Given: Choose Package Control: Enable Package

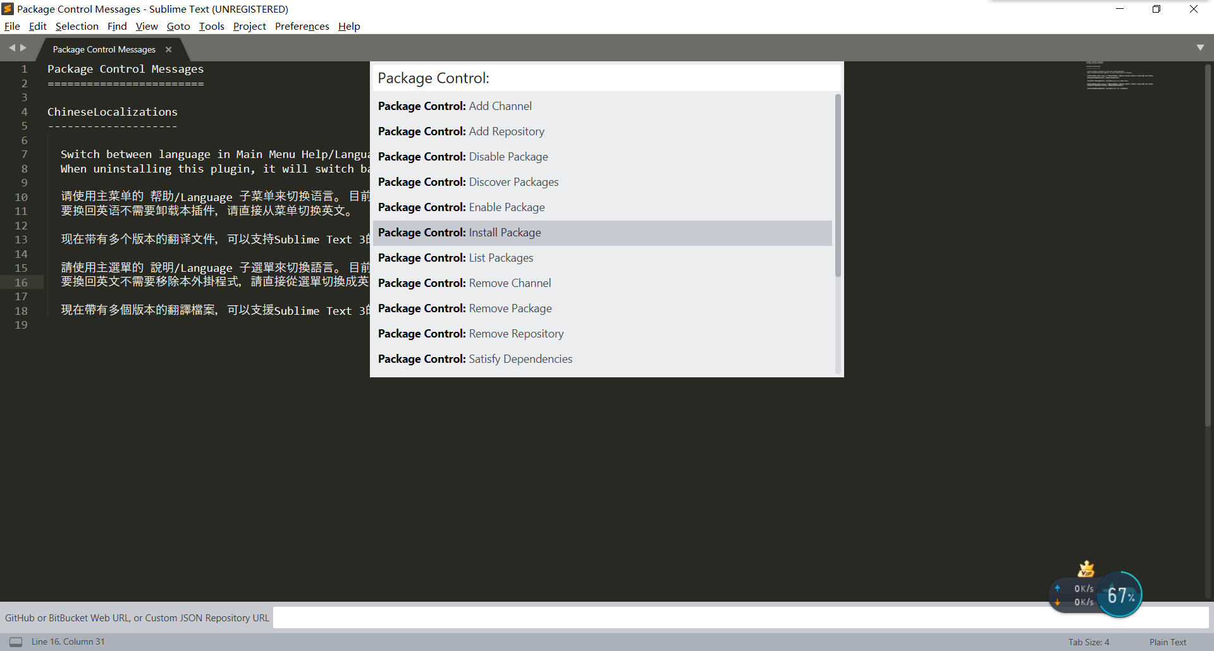Looking at the screenshot, I should coord(603,207).
